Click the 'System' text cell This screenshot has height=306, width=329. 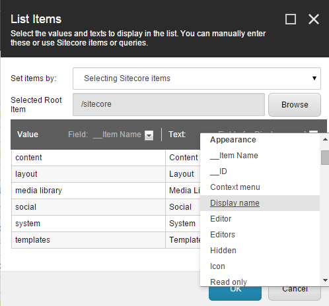pyautogui.click(x=183, y=224)
